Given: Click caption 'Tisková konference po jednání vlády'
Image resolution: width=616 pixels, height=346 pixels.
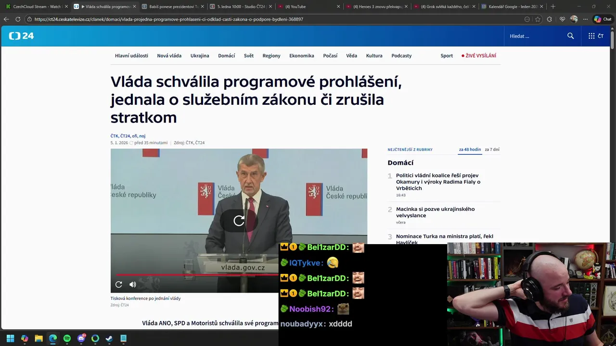Looking at the screenshot, I should click(146, 298).
